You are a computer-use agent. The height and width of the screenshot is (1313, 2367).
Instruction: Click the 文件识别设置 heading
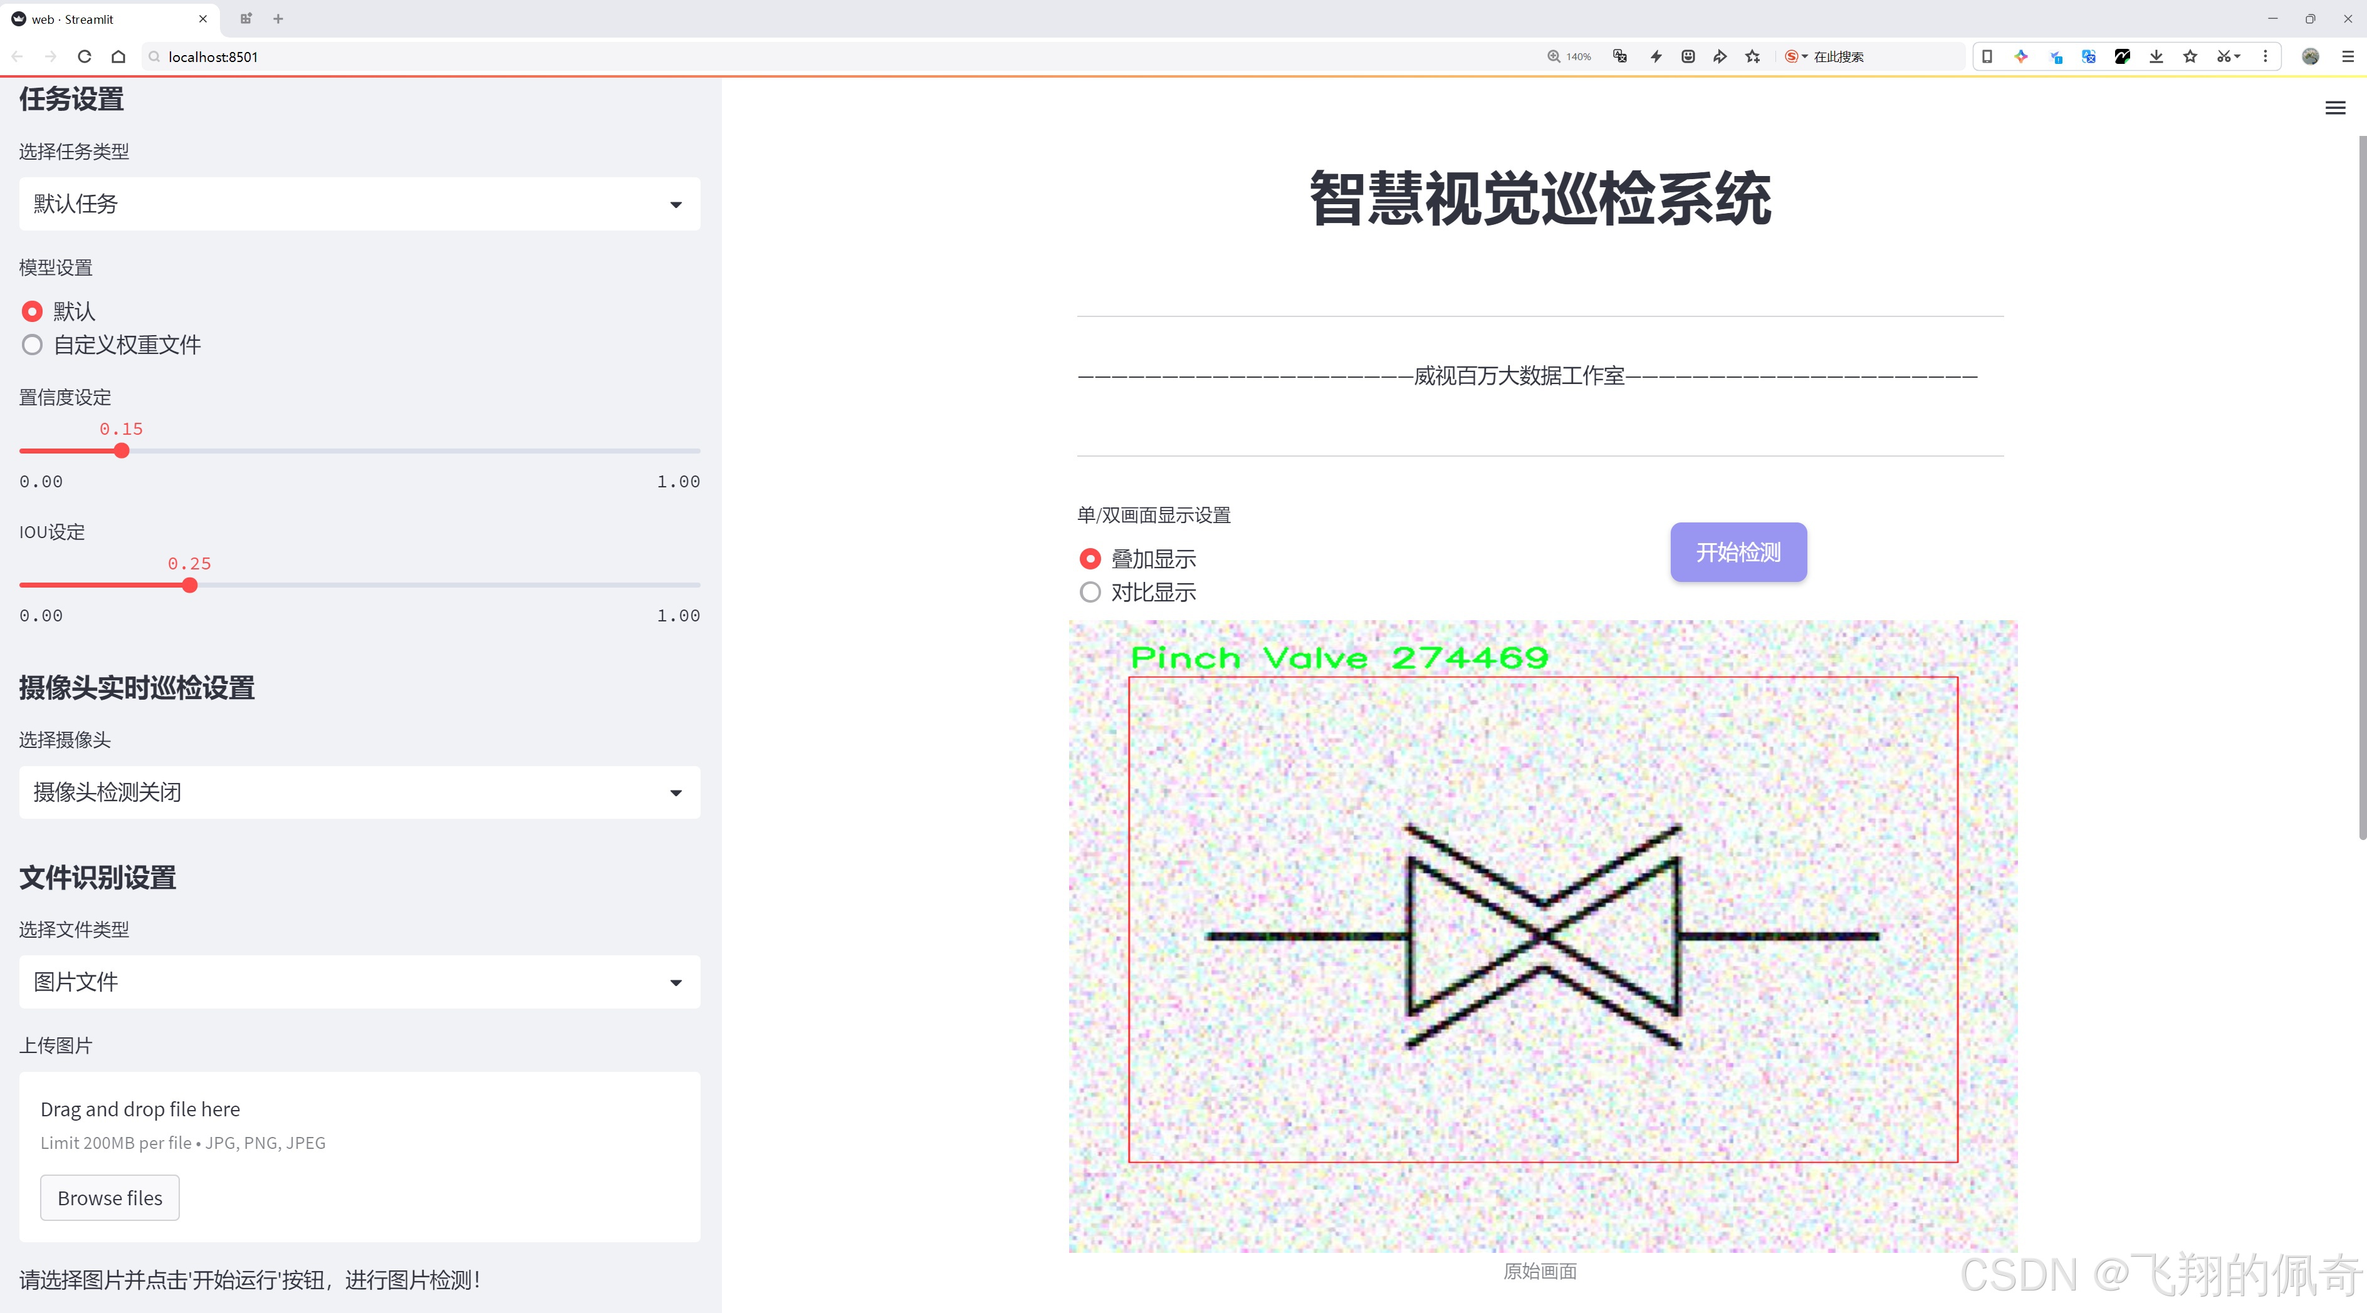pos(97,878)
